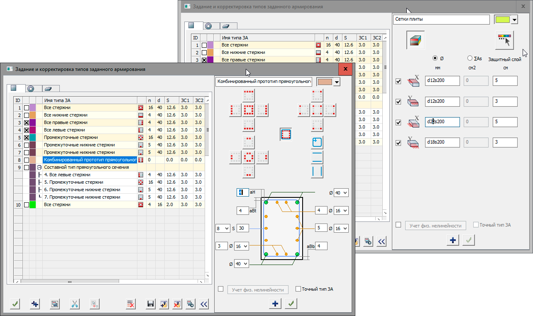The height and width of the screenshot is (316, 533).
Task: Switch to the ring section tab
Action: point(31,88)
